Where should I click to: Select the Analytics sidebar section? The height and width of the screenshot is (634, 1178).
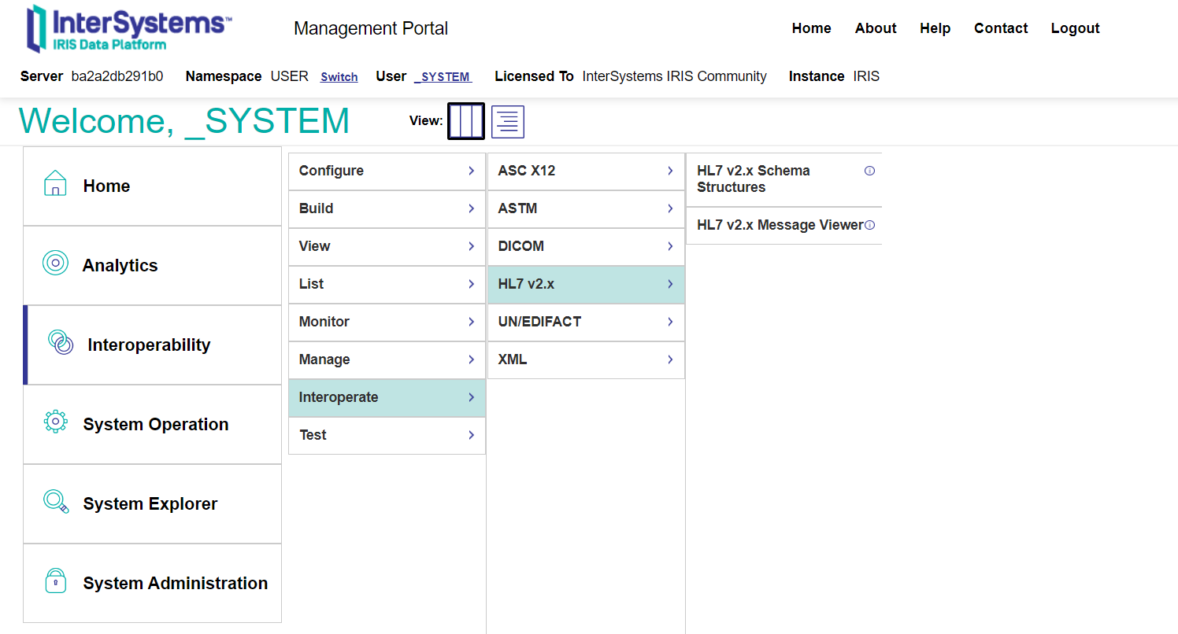(x=152, y=266)
